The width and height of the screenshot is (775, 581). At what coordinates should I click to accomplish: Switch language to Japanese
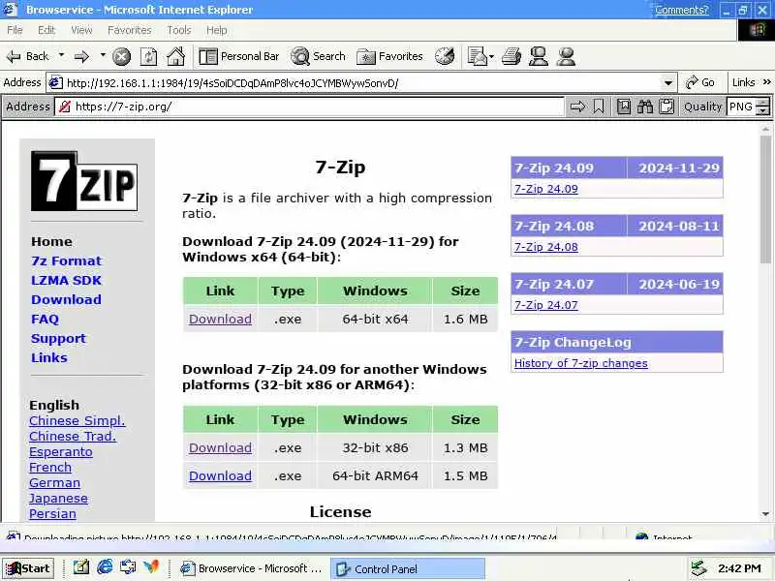(58, 499)
